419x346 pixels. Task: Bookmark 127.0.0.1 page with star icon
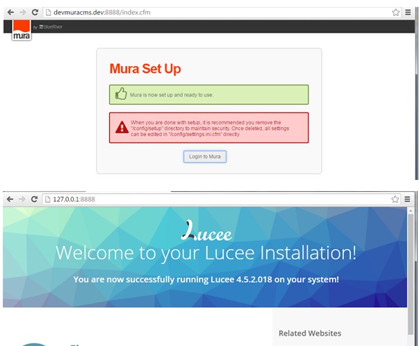click(x=395, y=199)
